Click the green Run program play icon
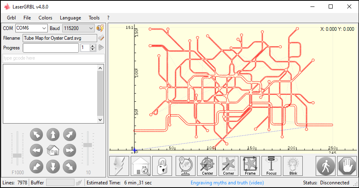This screenshot has width=359, height=188. pos(101,47)
